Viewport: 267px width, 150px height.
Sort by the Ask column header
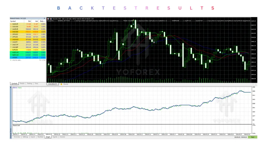35,21
